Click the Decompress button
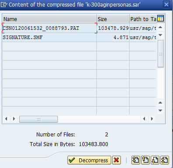Screen dimensions: 173x168 pos(89,160)
